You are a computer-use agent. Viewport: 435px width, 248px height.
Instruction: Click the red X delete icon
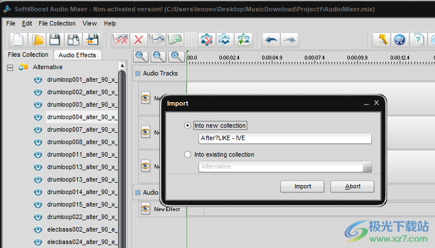(138, 39)
